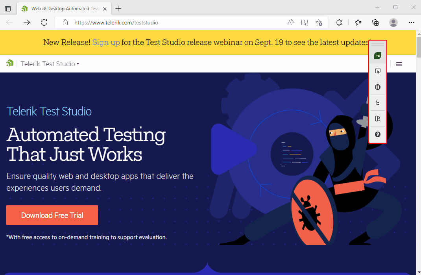Click the free access on-demand training note
Image resolution: width=421 pixels, height=275 pixels.
coord(87,237)
